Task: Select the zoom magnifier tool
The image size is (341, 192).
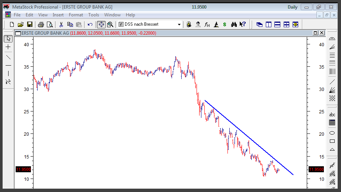Action: coord(110,24)
